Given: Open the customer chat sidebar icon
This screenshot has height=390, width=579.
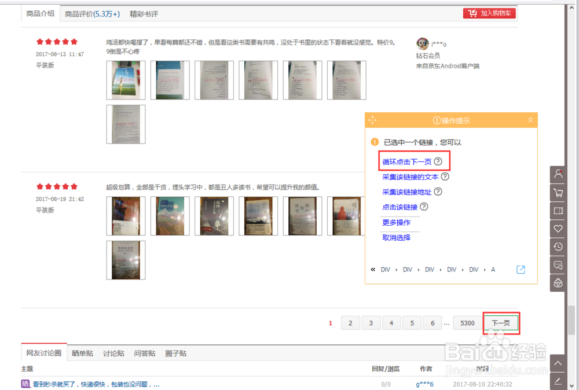Looking at the screenshot, I should [x=558, y=264].
